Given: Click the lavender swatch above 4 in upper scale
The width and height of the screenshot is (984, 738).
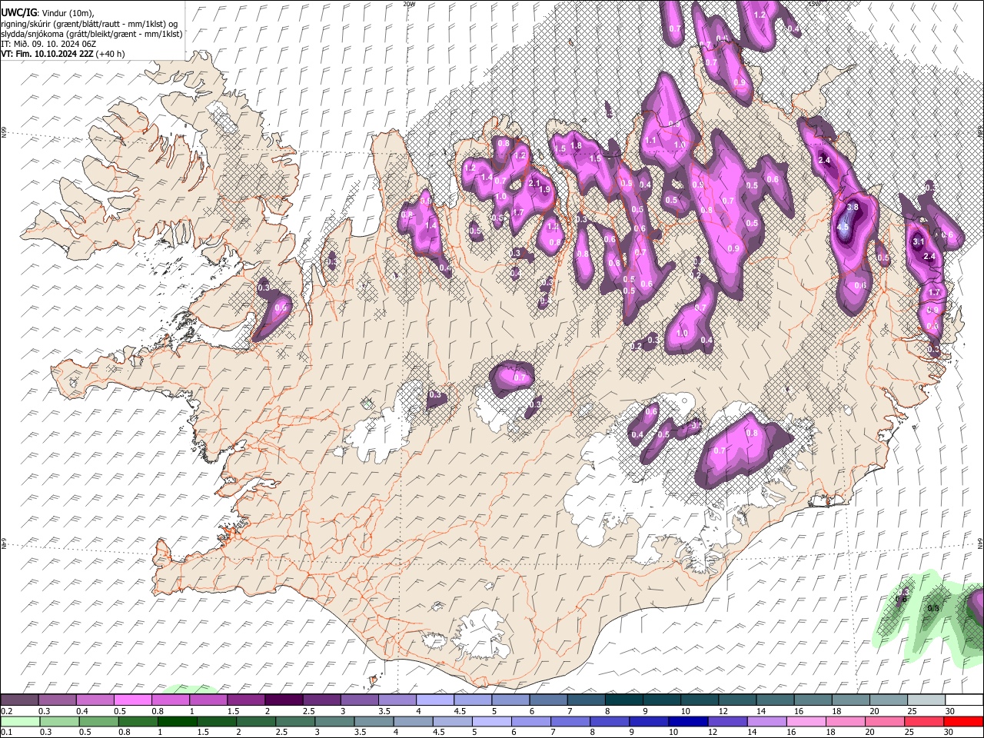Looking at the screenshot, I should (x=434, y=700).
